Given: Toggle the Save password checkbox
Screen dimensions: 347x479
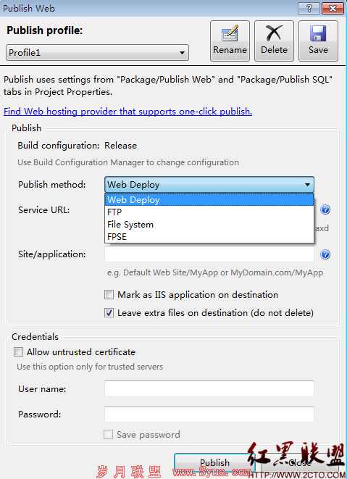Looking at the screenshot, I should [108, 434].
